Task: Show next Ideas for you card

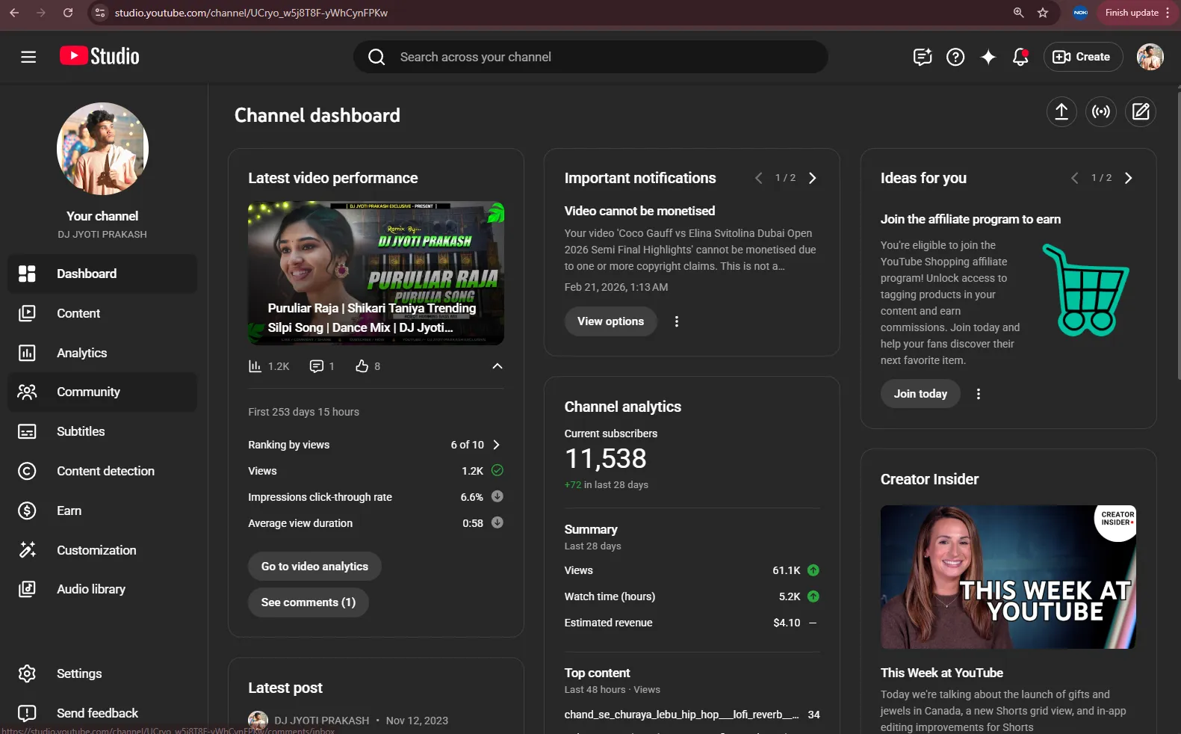Action: pyautogui.click(x=1129, y=178)
